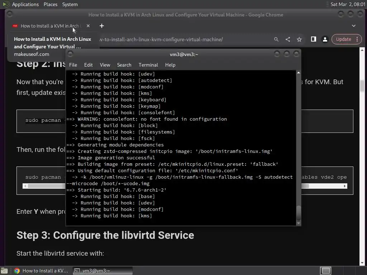367x275 pixels.
Task: Click the terminal window menu button left of title
Action: tap(70, 54)
